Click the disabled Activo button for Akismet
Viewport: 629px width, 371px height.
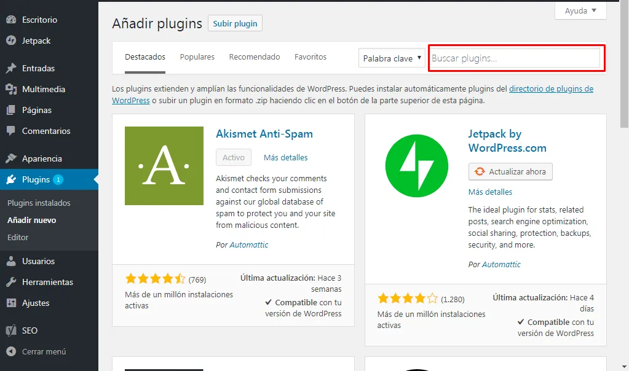coord(234,157)
